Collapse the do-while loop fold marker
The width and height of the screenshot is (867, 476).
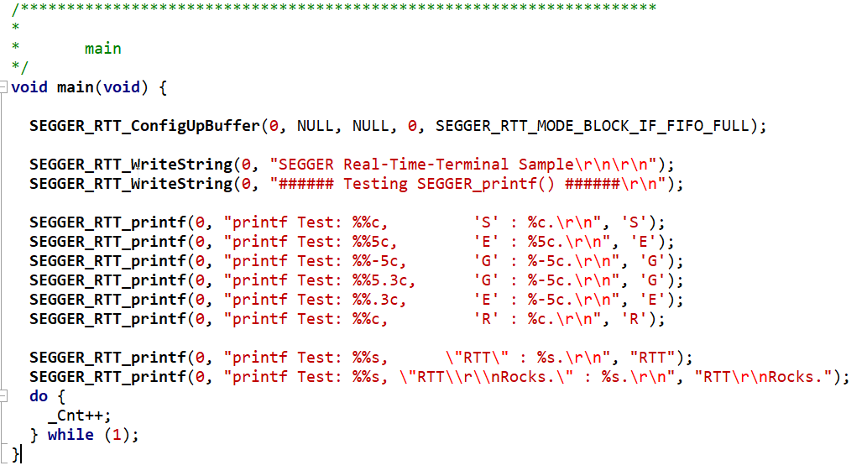point(5,396)
